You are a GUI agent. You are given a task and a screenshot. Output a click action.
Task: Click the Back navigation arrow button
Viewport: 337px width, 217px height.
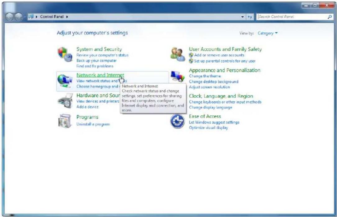9,17
